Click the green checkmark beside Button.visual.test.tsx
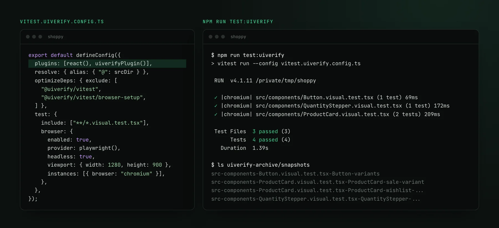The height and width of the screenshot is (228, 499). [216, 98]
